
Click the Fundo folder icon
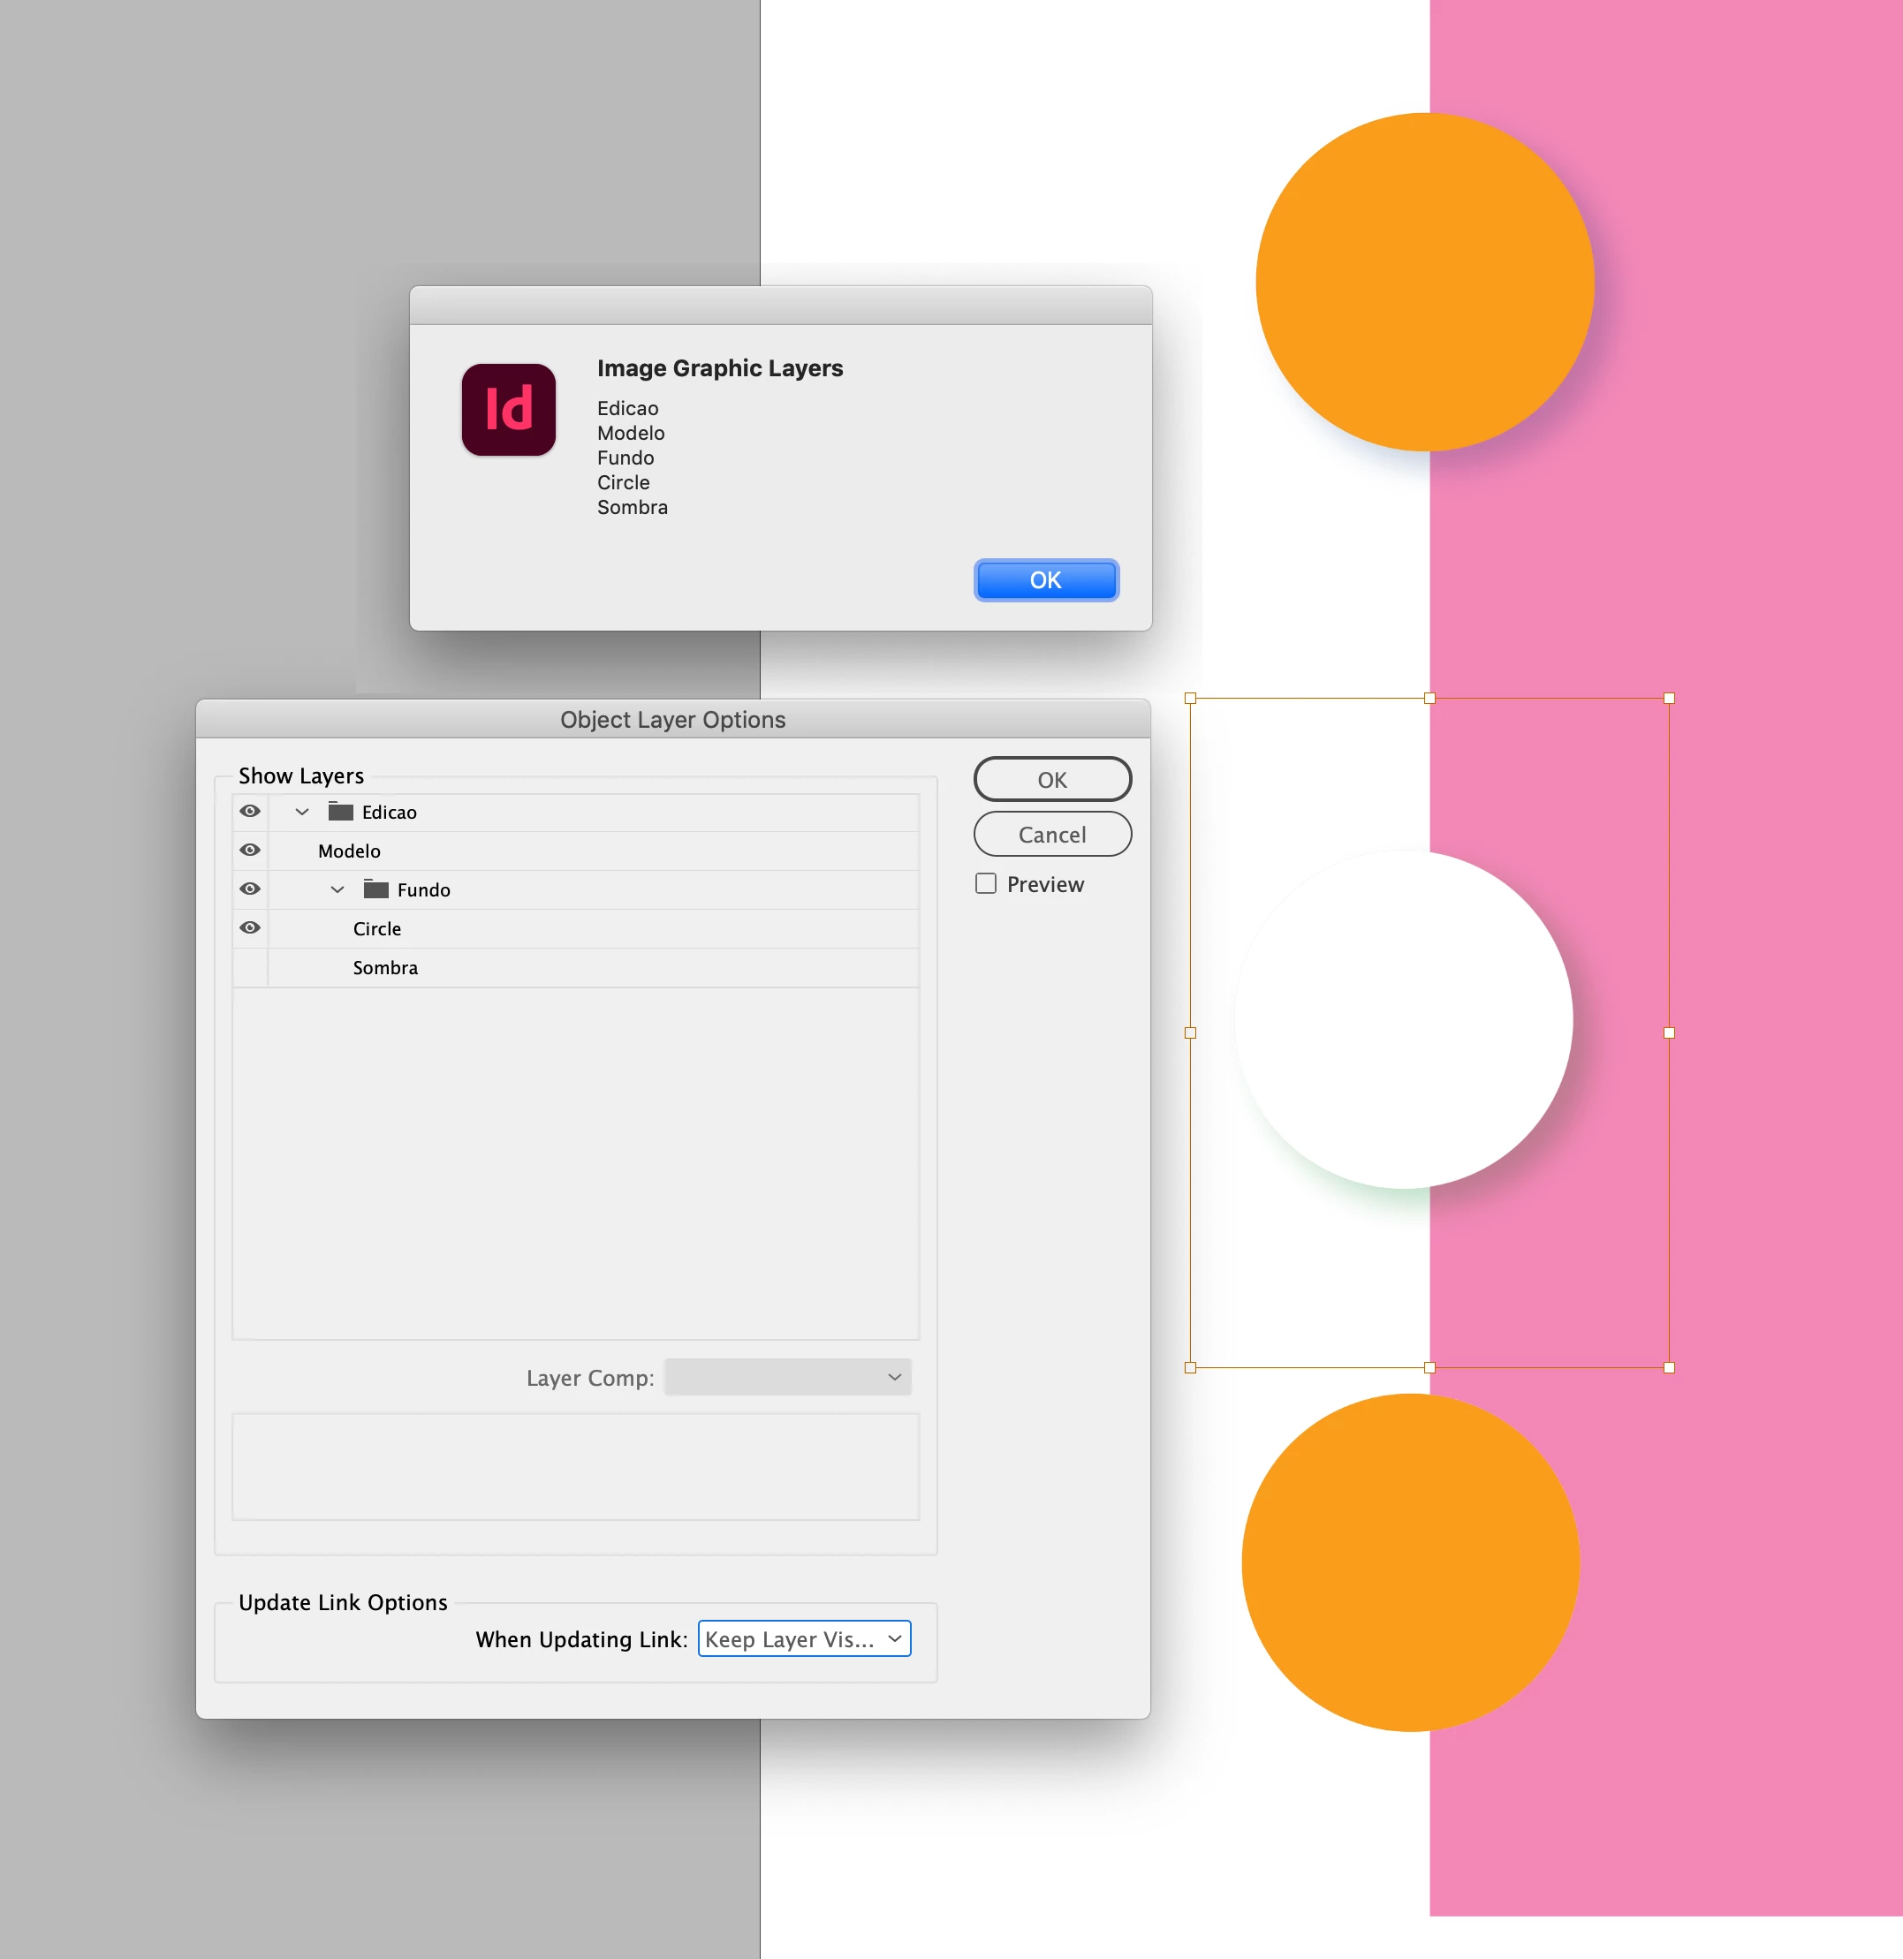point(376,889)
